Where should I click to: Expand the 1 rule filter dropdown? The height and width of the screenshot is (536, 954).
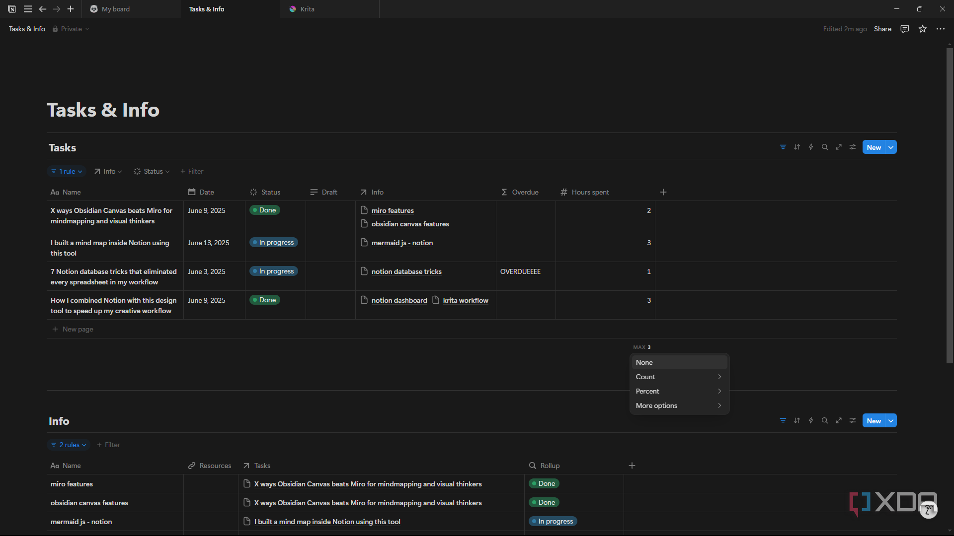click(x=67, y=171)
